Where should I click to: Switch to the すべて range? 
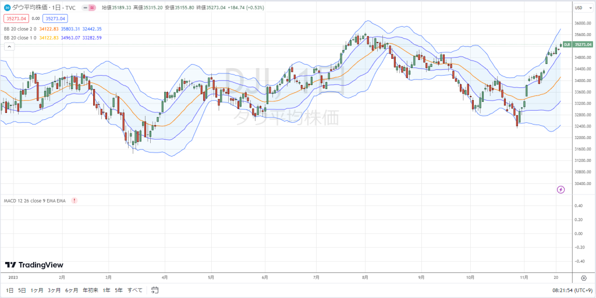(x=135, y=290)
